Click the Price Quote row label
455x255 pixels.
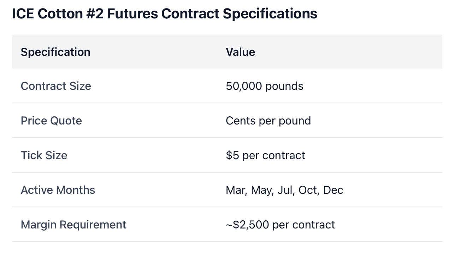coord(51,121)
